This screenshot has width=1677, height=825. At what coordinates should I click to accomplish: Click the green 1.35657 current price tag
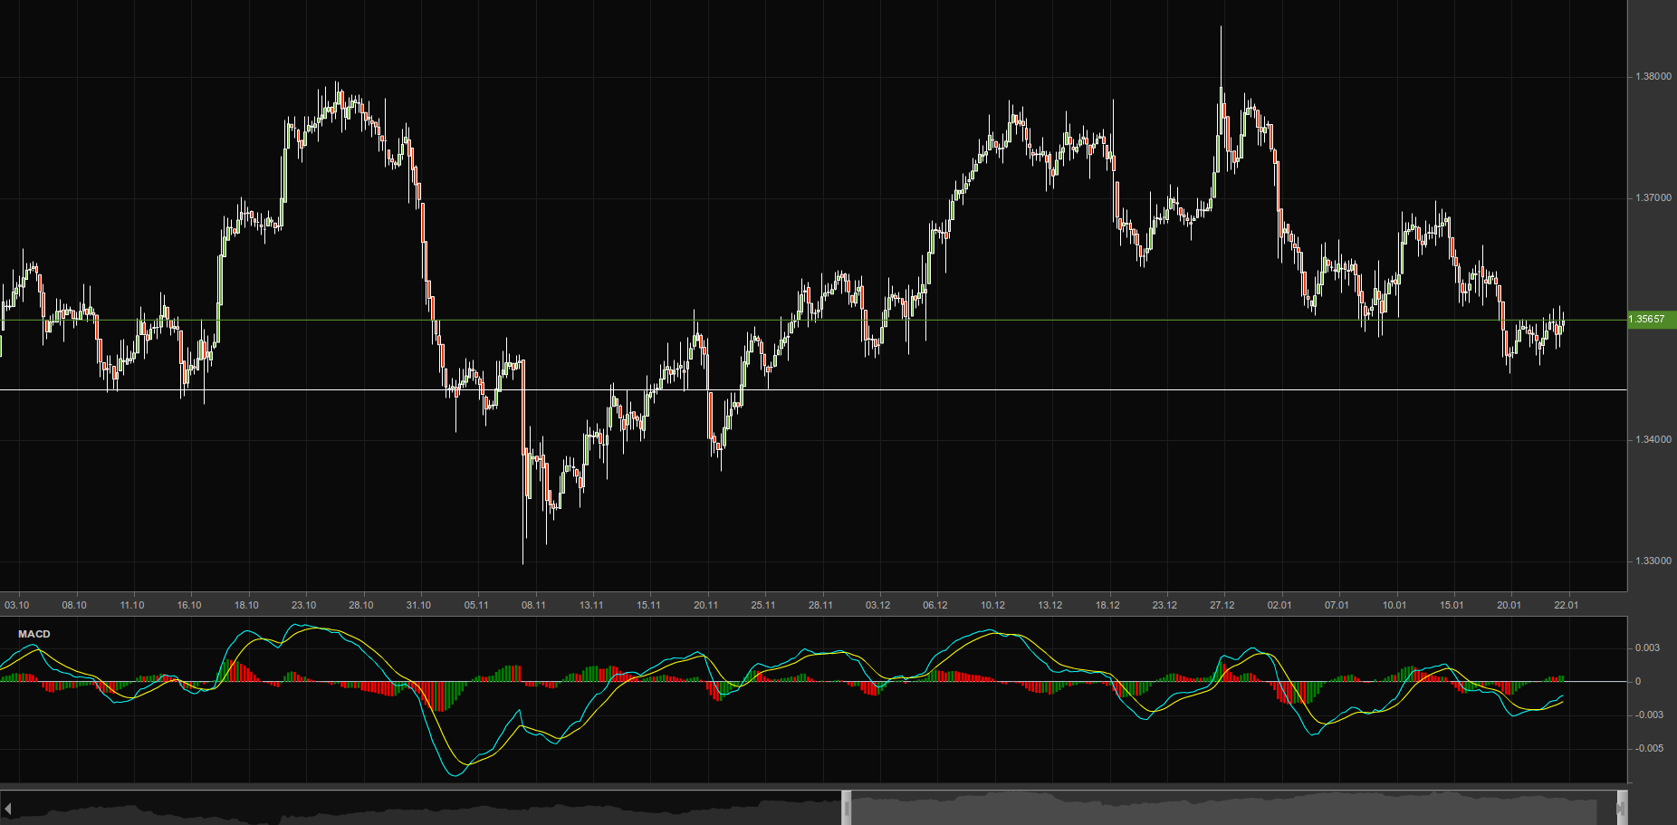tap(1651, 320)
